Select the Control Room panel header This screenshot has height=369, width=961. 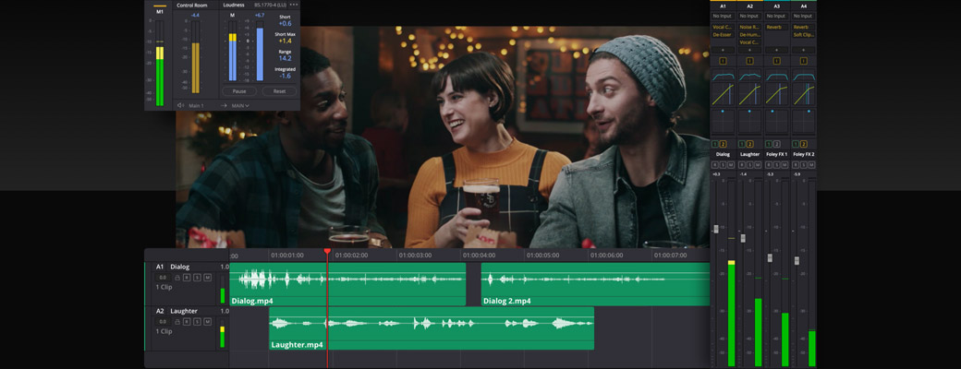(x=191, y=5)
